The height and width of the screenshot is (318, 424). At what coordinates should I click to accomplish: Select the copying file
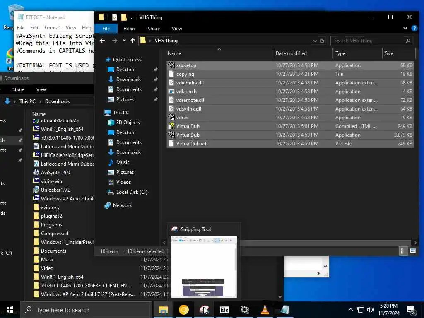point(290,74)
